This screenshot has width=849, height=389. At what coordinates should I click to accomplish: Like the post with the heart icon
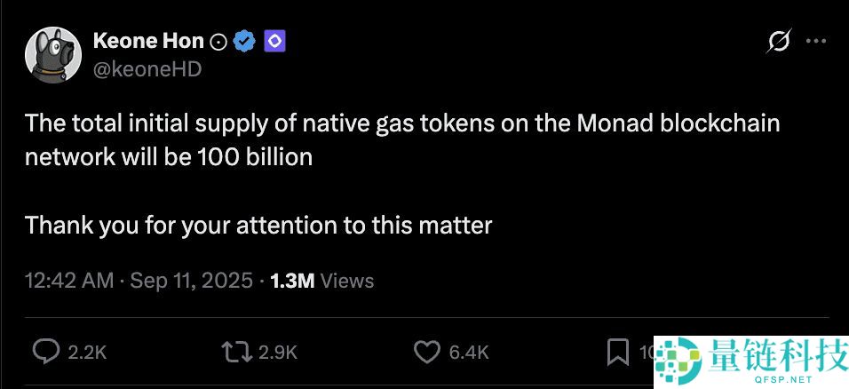427,353
